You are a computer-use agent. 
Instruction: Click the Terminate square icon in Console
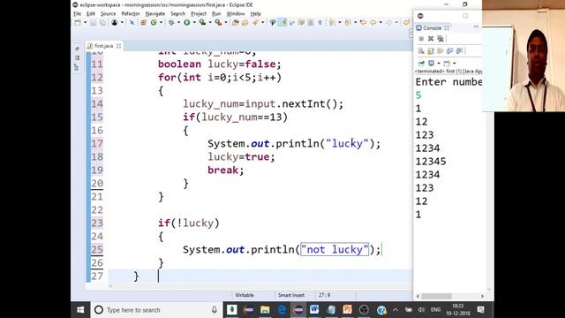tap(421, 39)
